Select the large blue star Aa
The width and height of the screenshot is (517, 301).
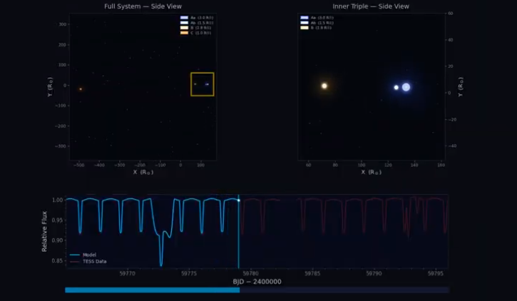pos(406,87)
